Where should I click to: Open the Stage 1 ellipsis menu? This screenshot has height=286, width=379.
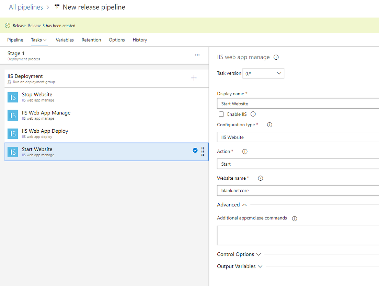(197, 55)
